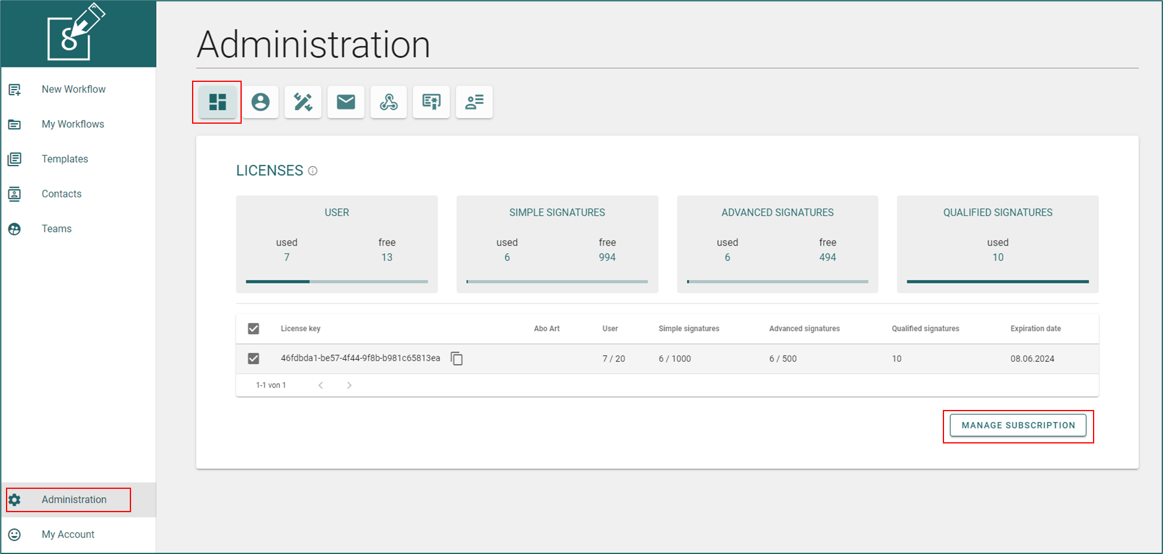Go to next page of license table

coord(349,385)
